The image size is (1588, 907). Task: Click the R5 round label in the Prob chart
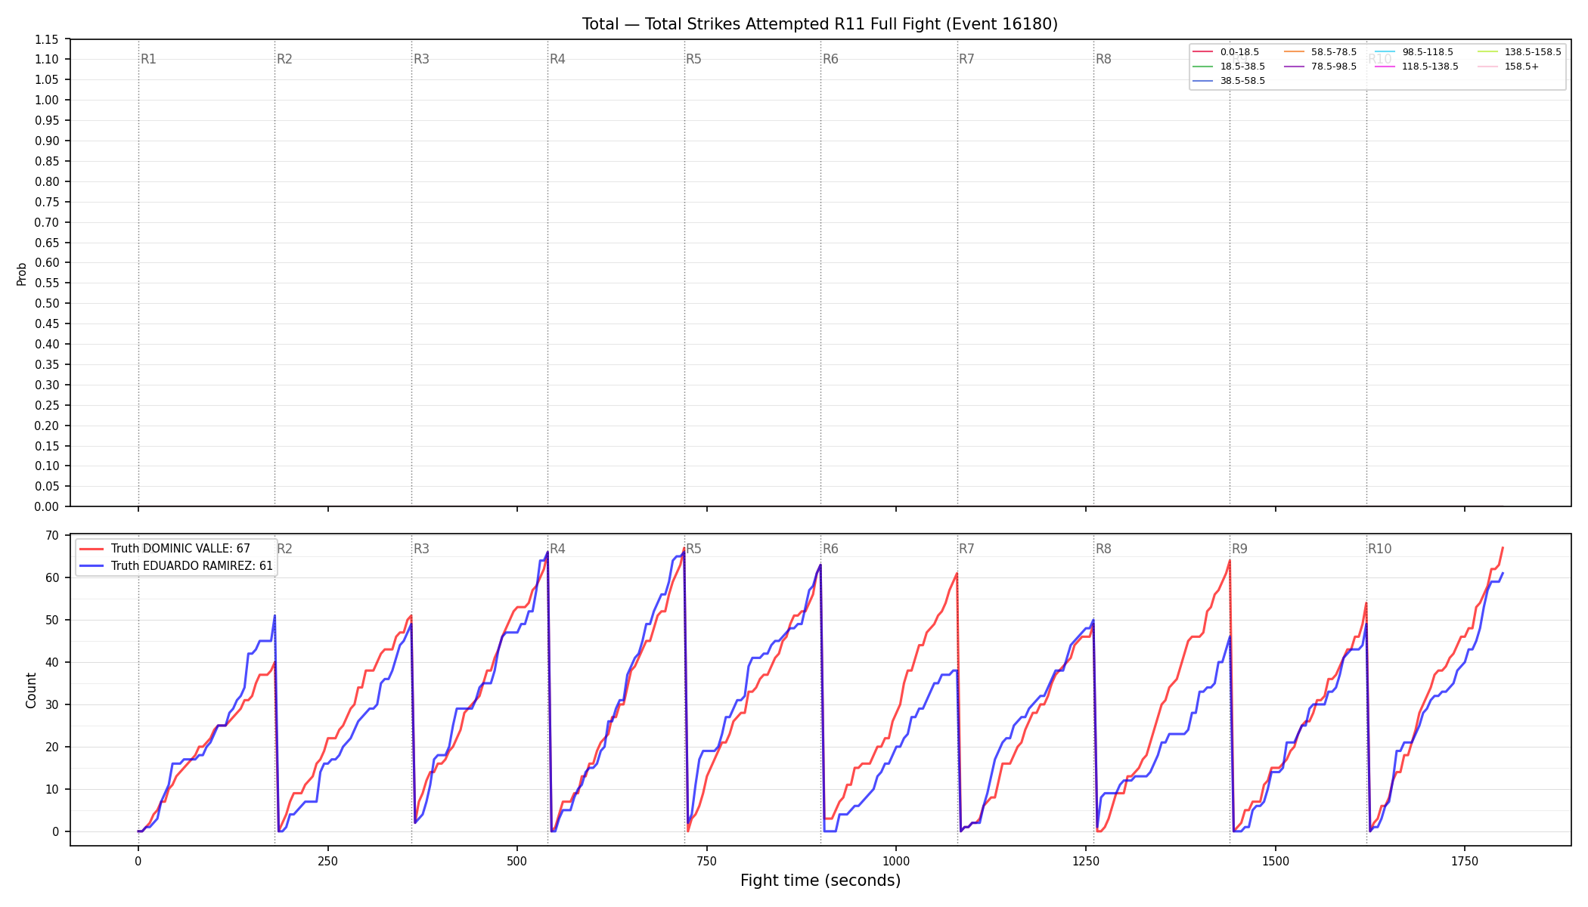(x=693, y=59)
